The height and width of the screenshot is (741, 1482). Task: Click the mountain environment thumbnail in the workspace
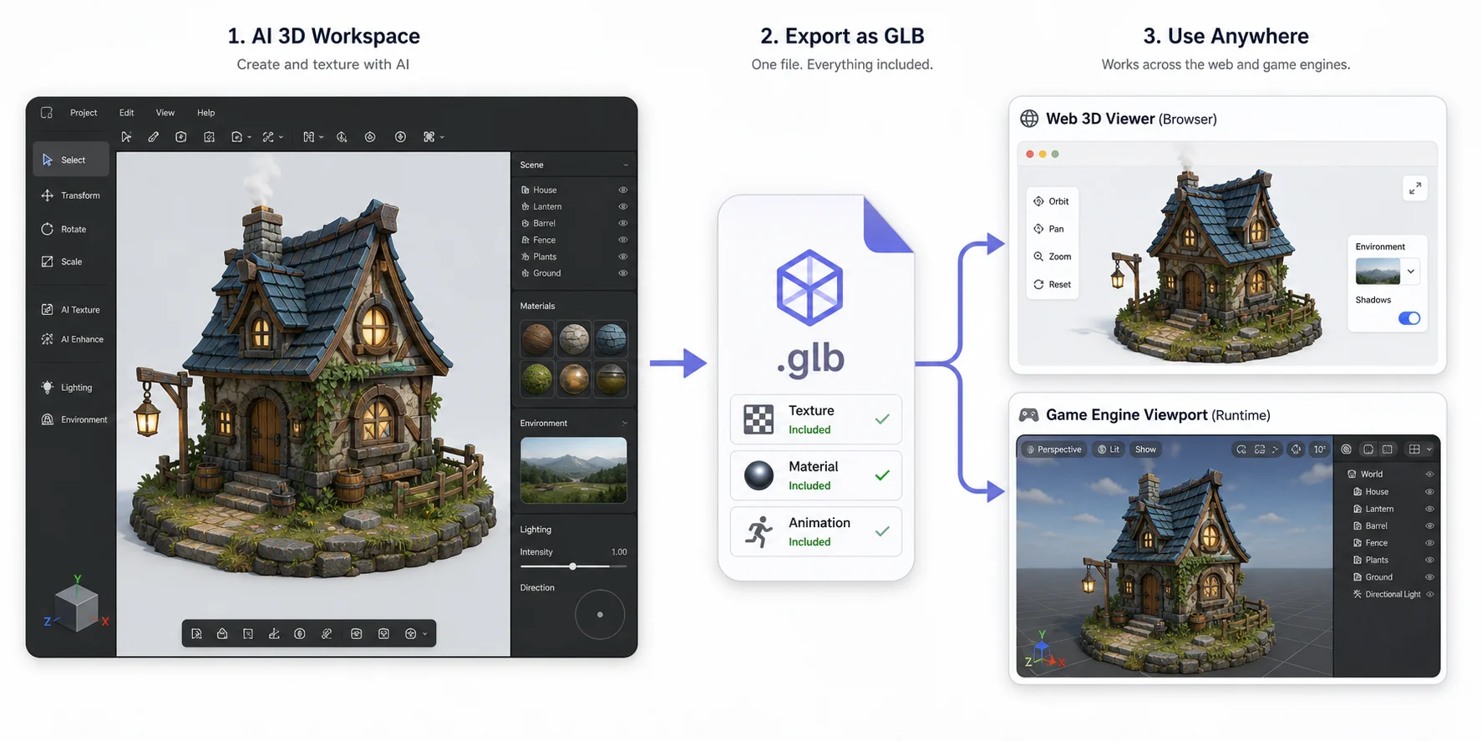coord(573,469)
